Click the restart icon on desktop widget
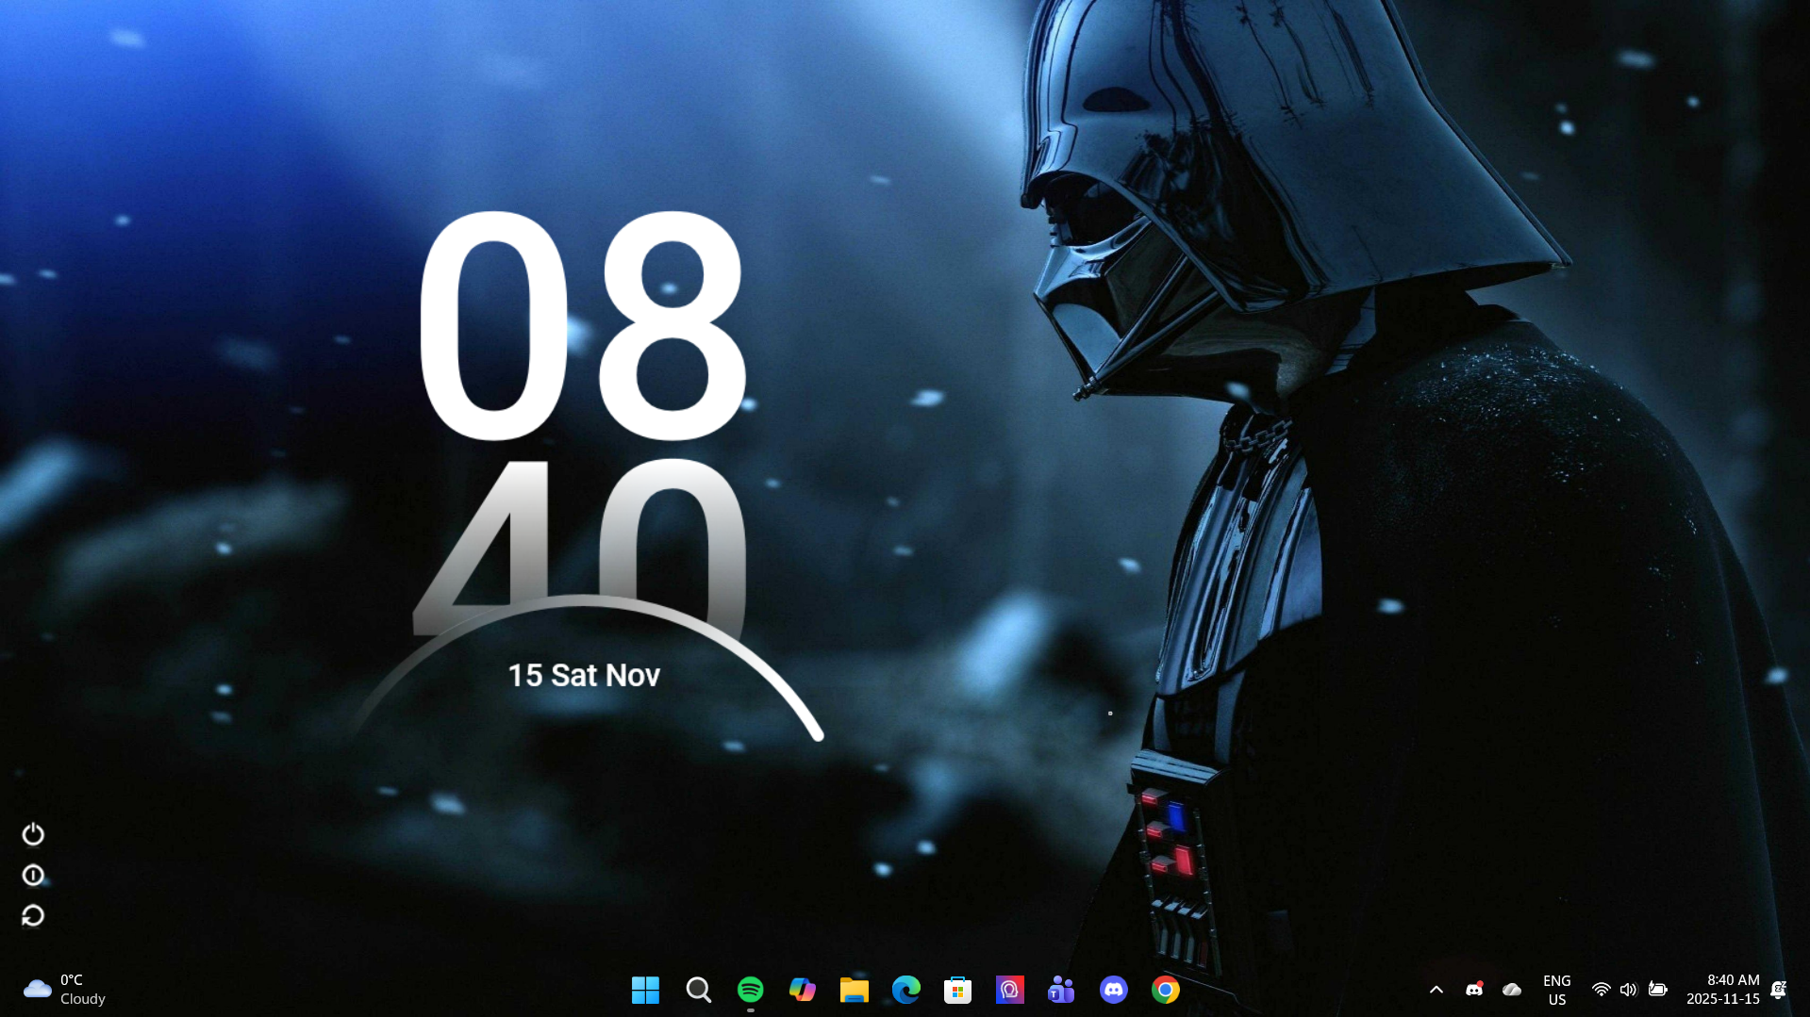 [x=33, y=916]
